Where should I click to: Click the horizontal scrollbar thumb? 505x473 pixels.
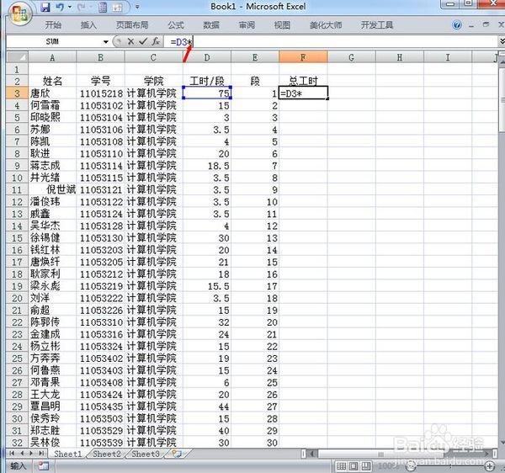click(380, 454)
